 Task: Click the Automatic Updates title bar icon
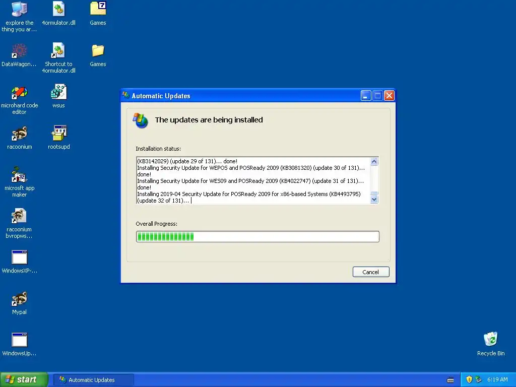126,95
